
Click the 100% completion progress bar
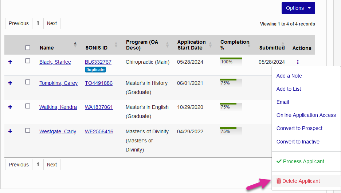click(x=231, y=62)
